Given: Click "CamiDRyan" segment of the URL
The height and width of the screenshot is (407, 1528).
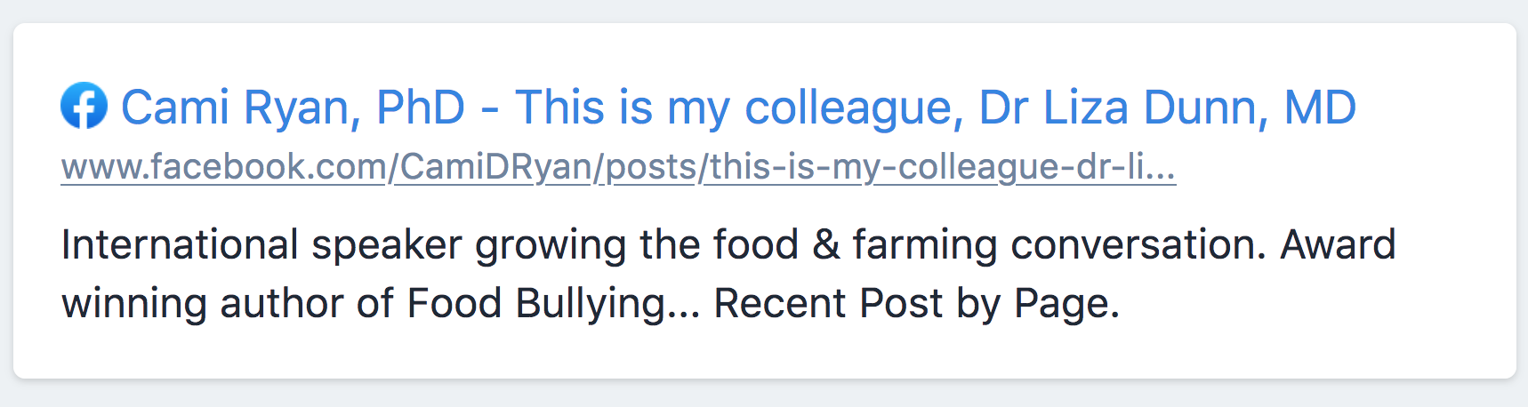Looking at the screenshot, I should pos(495,166).
